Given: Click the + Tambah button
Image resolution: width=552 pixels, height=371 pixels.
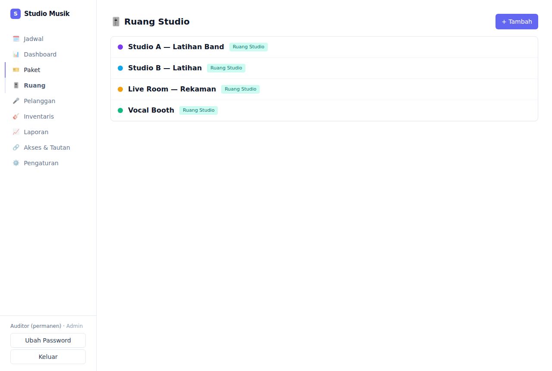Looking at the screenshot, I should point(517,22).
